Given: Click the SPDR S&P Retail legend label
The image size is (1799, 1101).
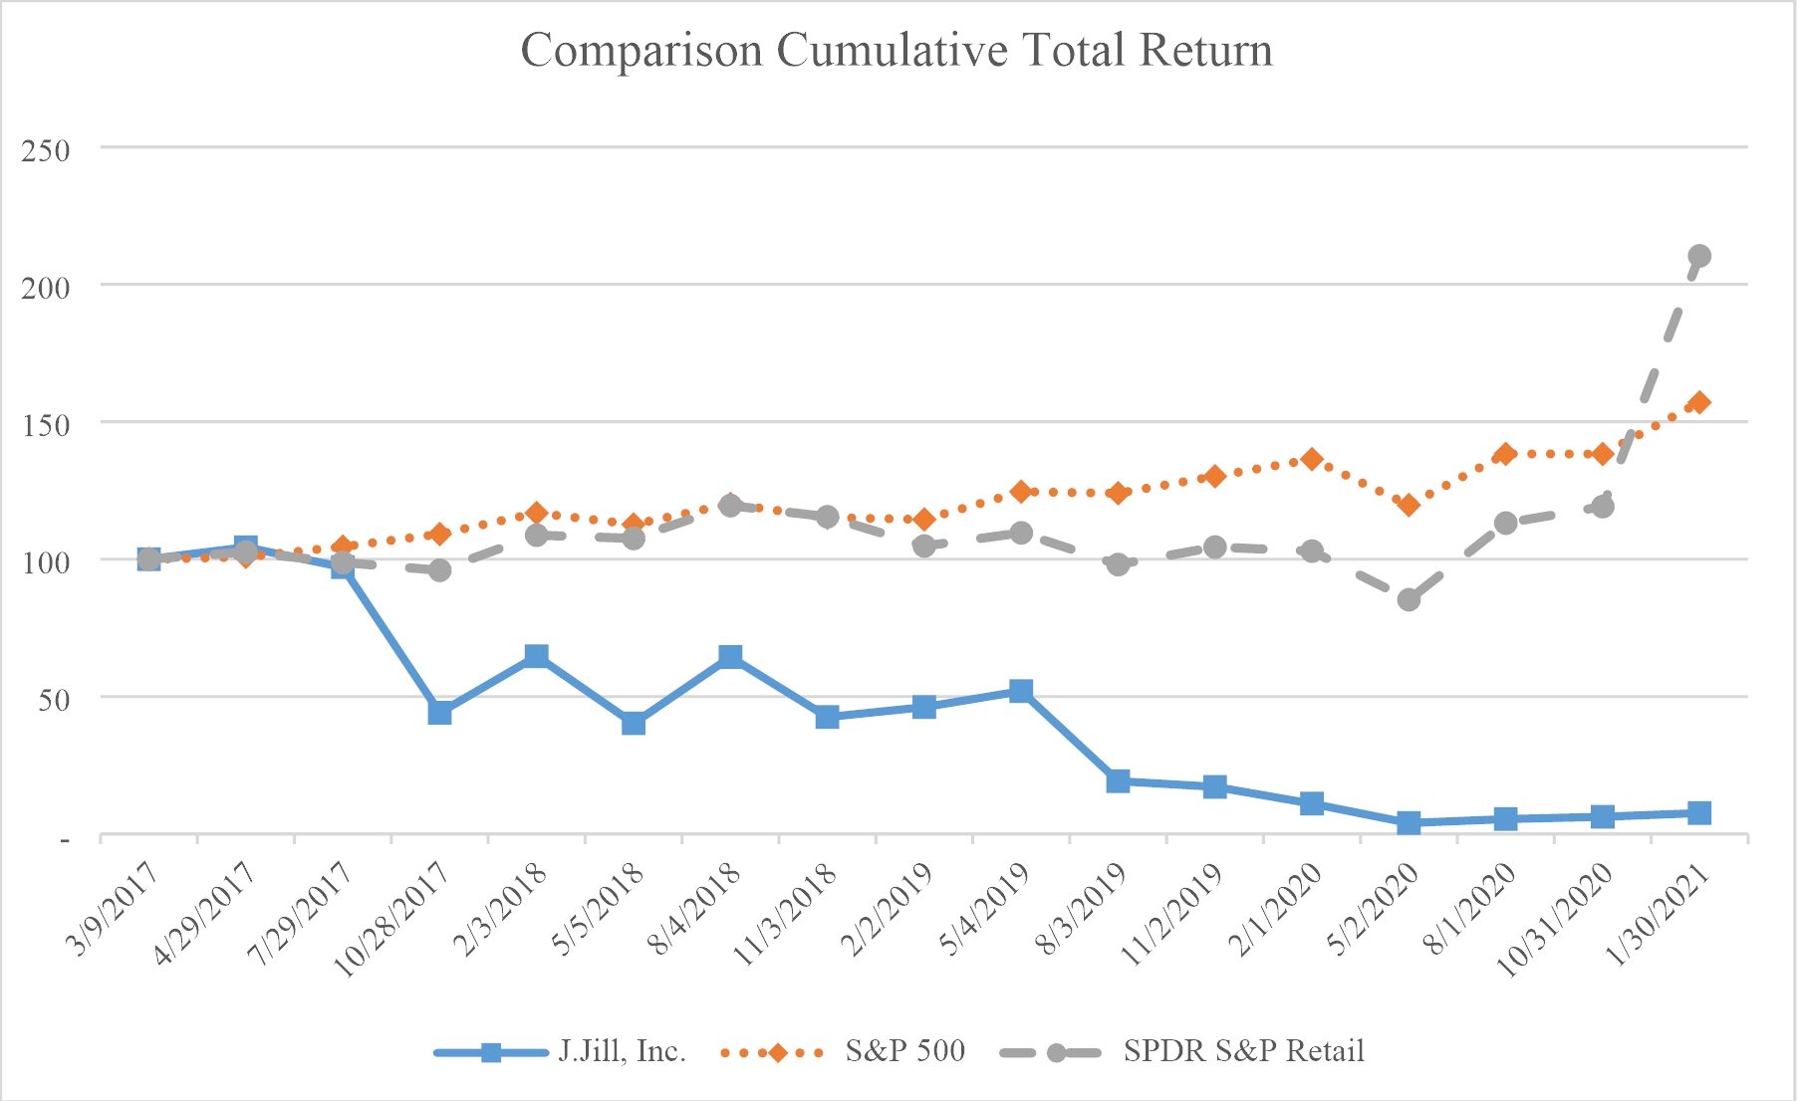Looking at the screenshot, I should tap(1243, 1051).
